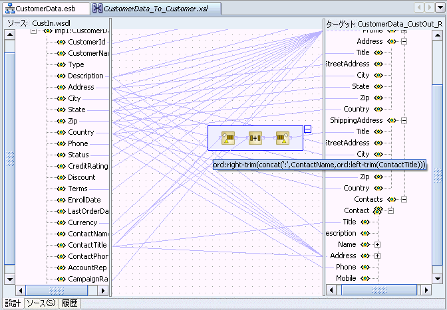This screenshot has height=310, width=447.
Task: Switch to the 設計 design tab
Action: click(x=13, y=303)
